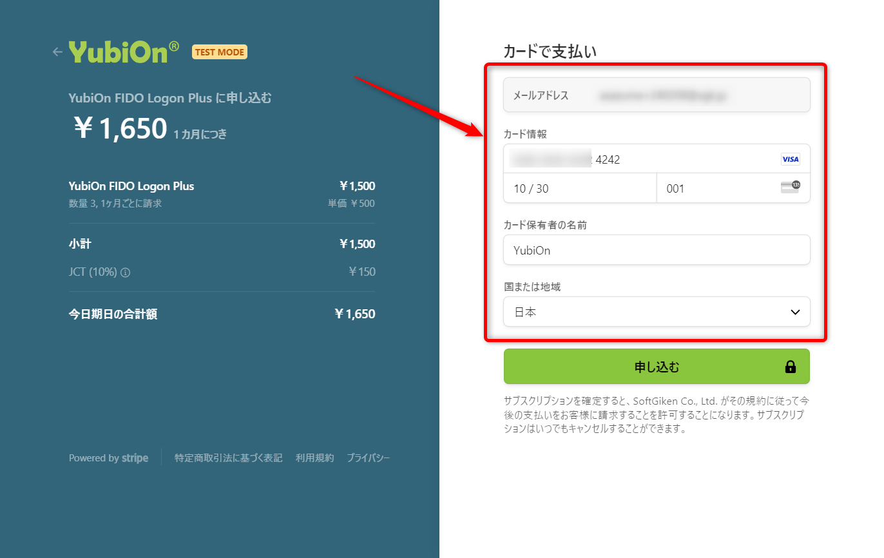
Task: Open the 国または地域 country dropdown
Action: (657, 312)
